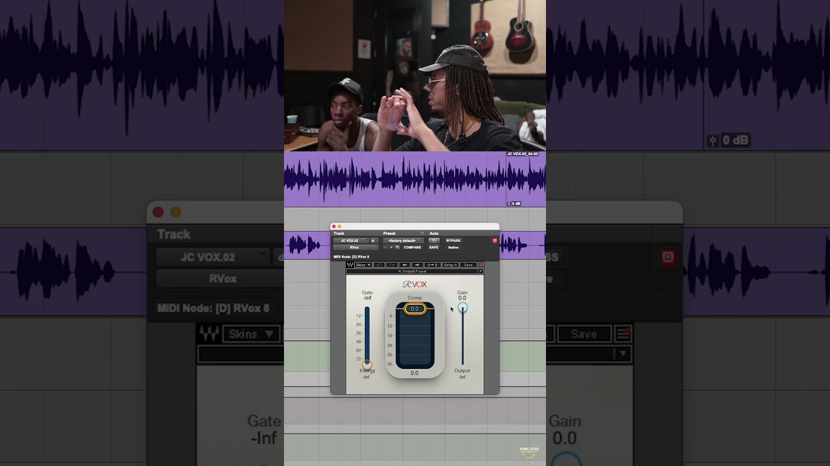Click the Output -Inf readout
The image size is (830, 466).
point(462,377)
